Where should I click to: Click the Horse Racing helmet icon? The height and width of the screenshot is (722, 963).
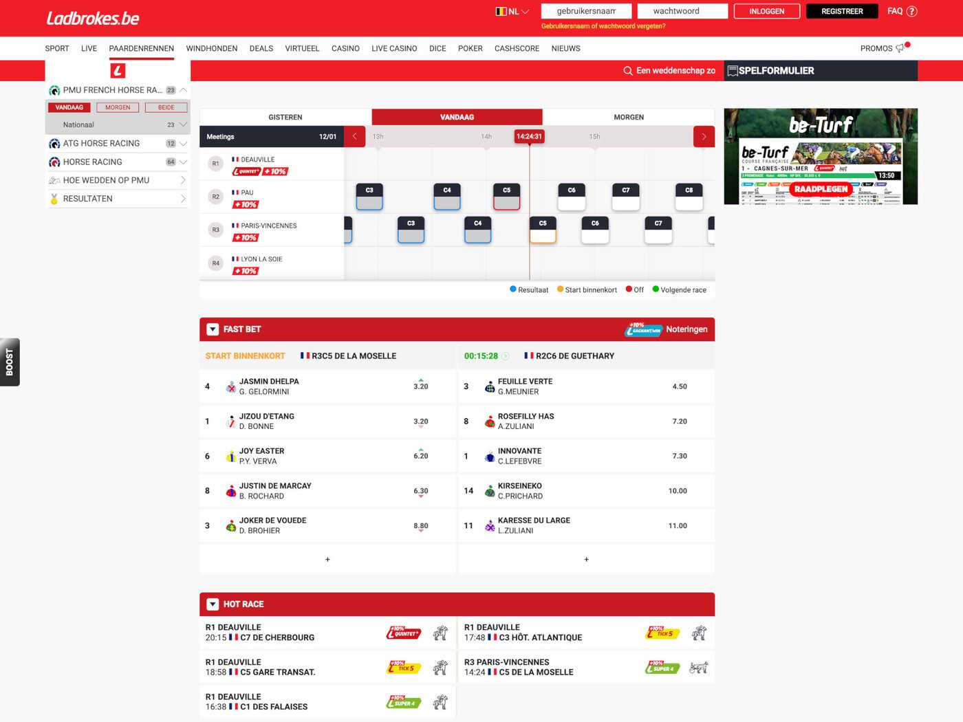click(x=54, y=162)
